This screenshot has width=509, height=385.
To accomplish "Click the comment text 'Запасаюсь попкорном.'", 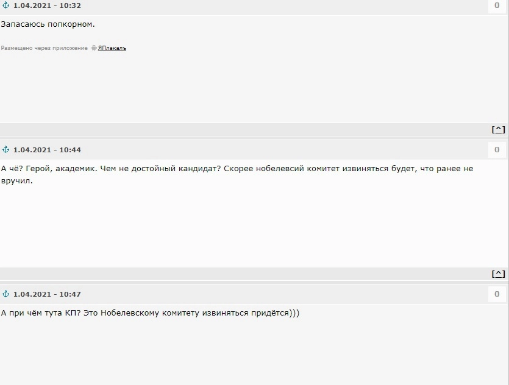I will click(x=48, y=24).
